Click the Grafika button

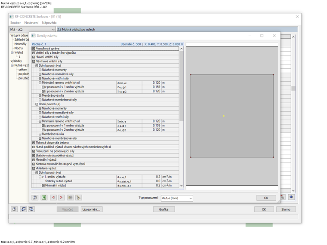[163, 209]
